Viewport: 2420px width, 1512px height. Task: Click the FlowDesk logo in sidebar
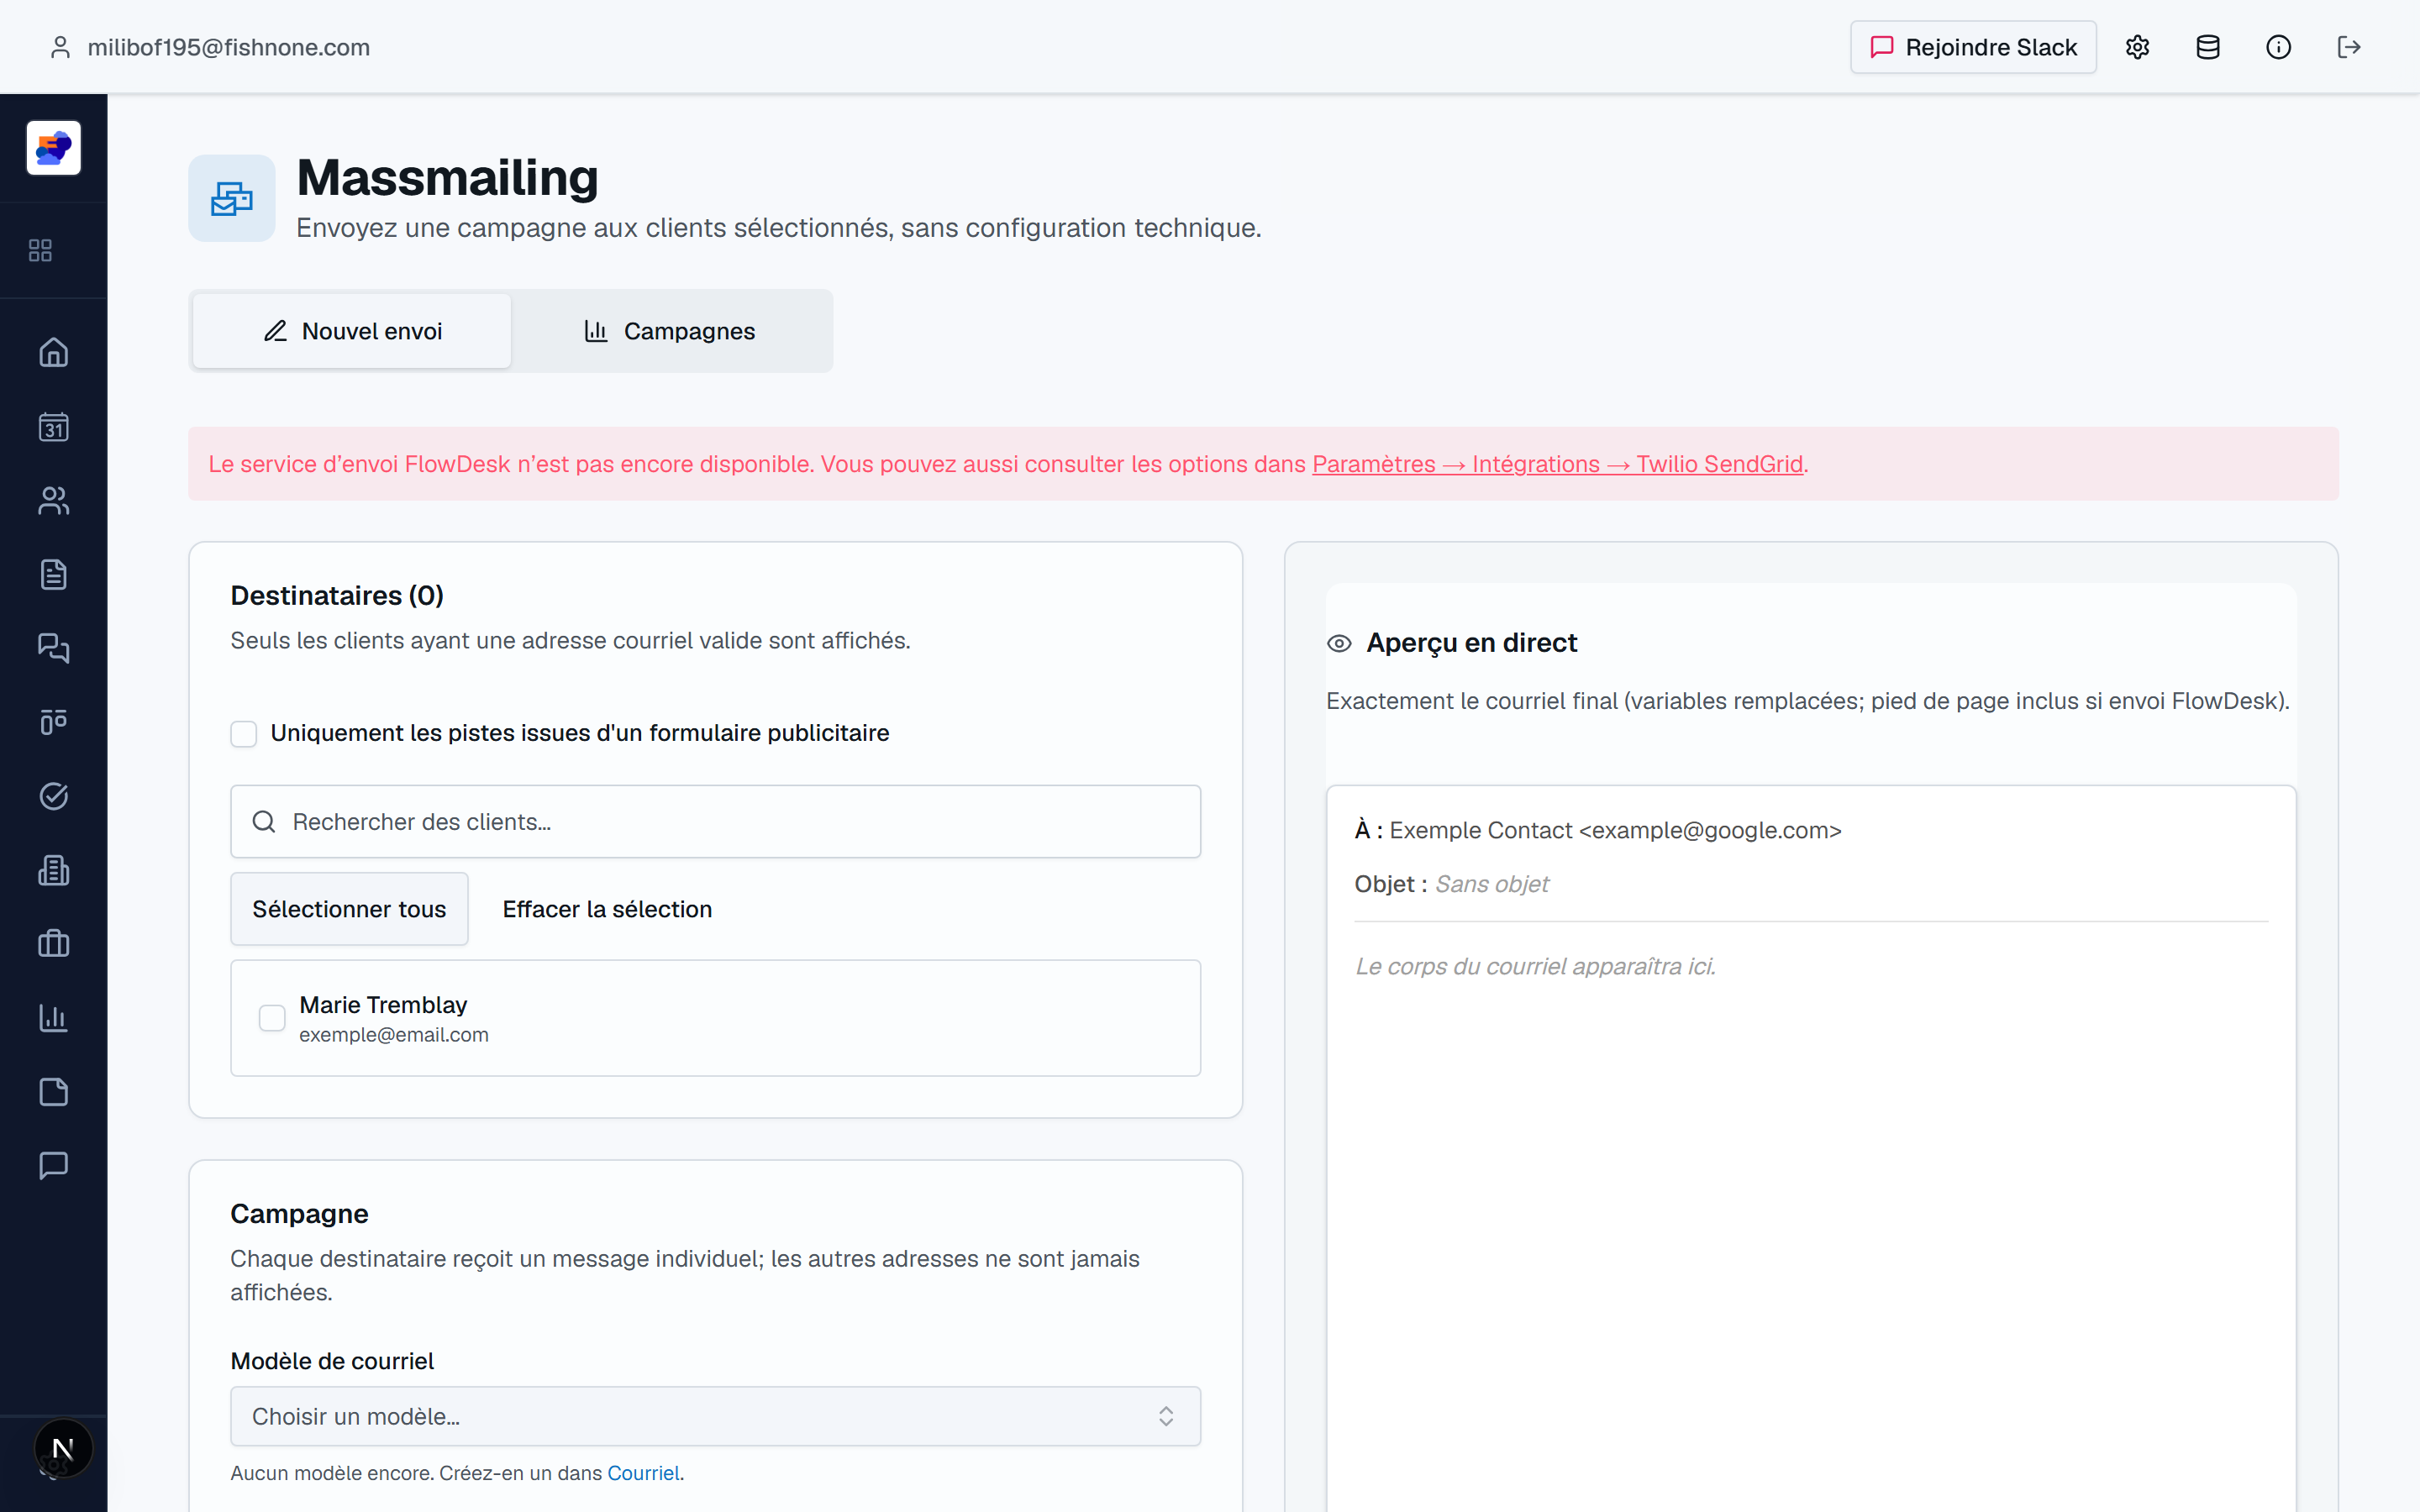point(54,148)
